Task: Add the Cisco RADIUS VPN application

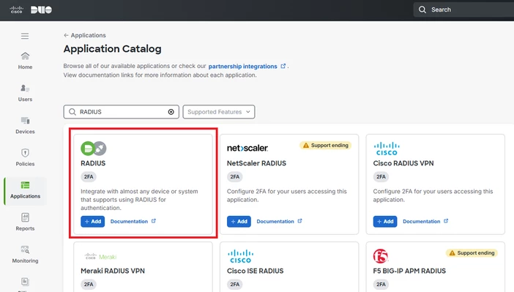Action: (x=385, y=222)
